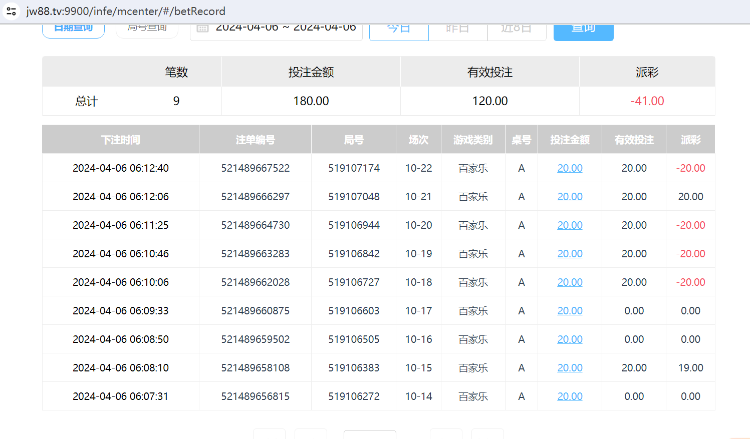Open the 20.00 bet link for round 10-17
750x439 pixels.
pos(570,311)
